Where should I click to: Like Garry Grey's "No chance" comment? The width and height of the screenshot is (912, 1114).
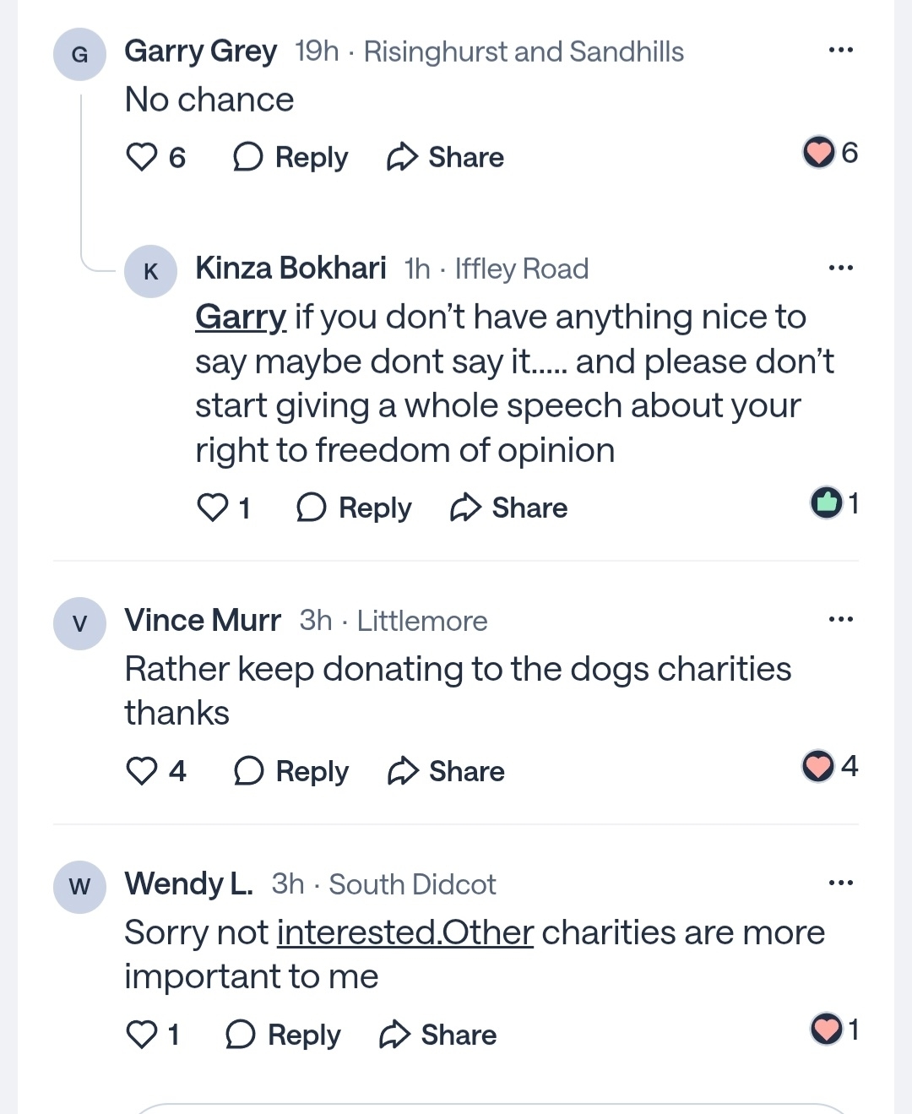(142, 157)
